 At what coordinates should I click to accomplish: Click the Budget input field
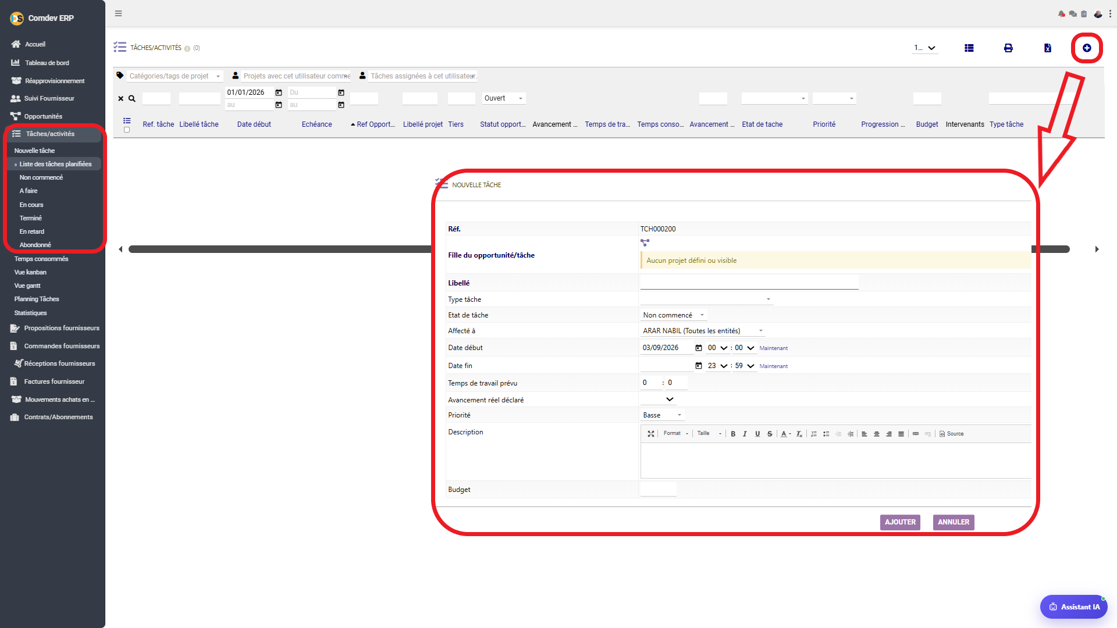(658, 489)
